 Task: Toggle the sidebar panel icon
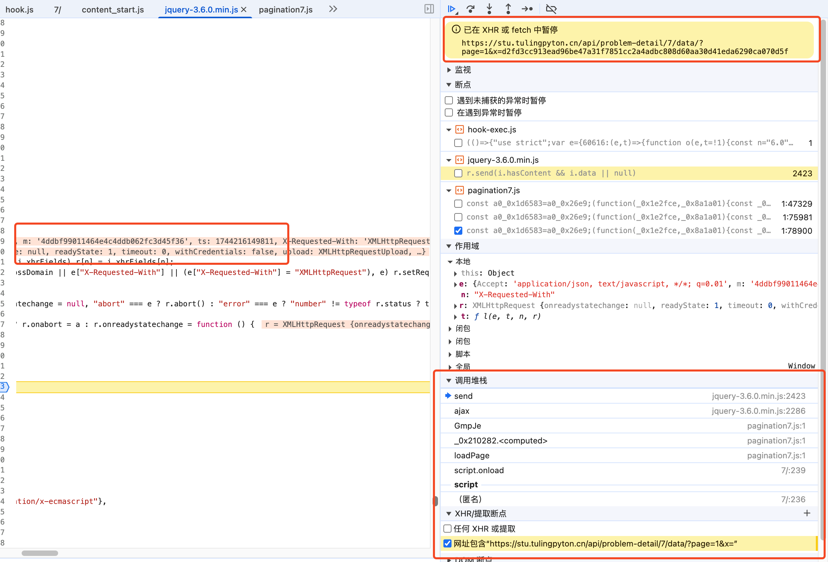(x=429, y=9)
